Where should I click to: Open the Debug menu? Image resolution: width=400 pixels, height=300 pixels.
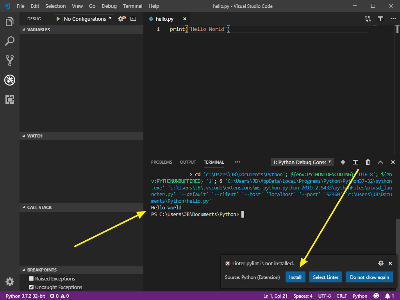[109, 6]
